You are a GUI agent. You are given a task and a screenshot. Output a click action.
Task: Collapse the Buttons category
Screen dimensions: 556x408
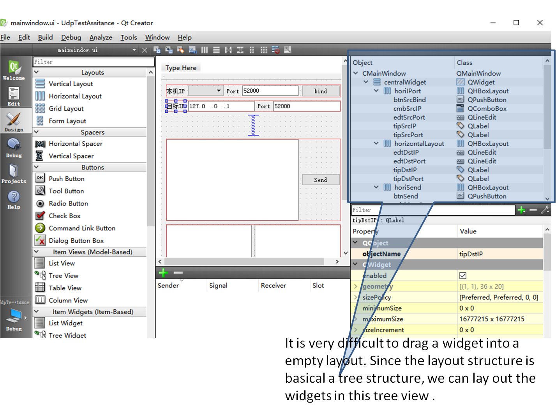click(x=37, y=167)
